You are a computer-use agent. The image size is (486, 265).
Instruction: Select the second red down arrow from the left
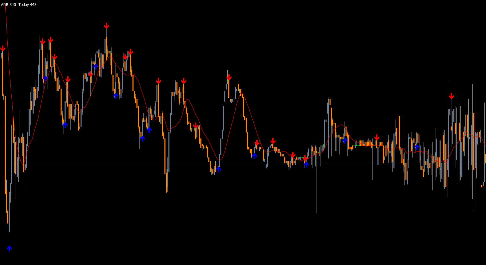tap(43, 42)
